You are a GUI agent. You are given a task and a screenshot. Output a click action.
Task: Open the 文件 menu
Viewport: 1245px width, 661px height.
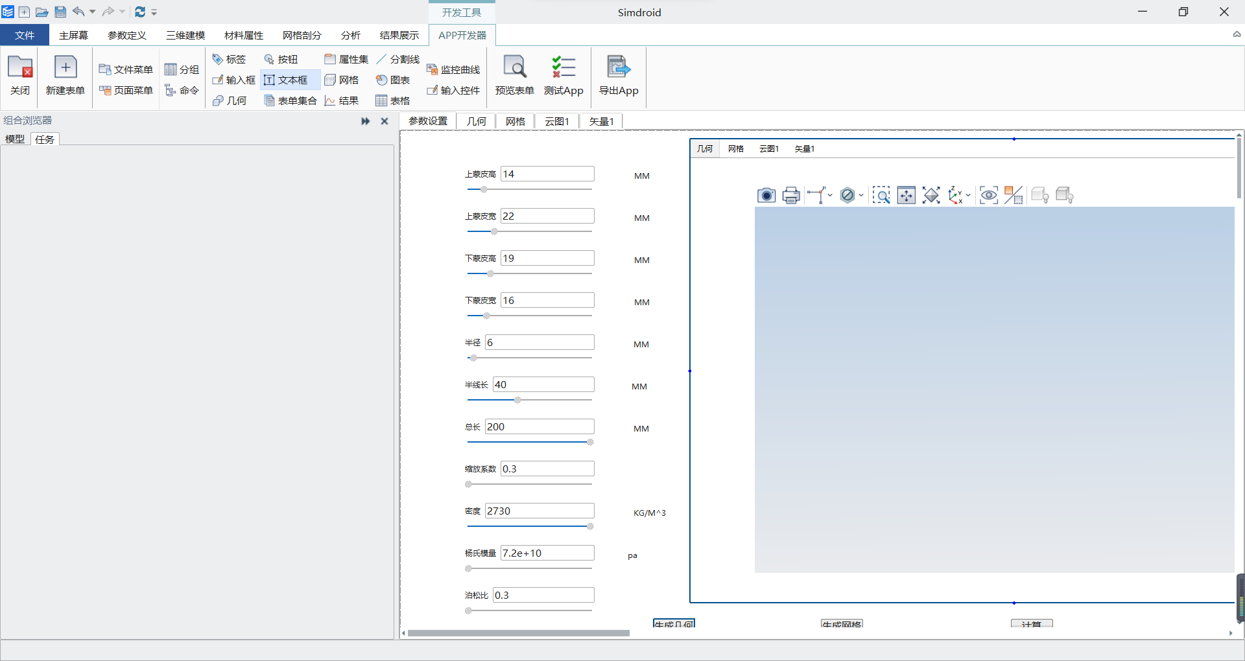[x=25, y=35]
